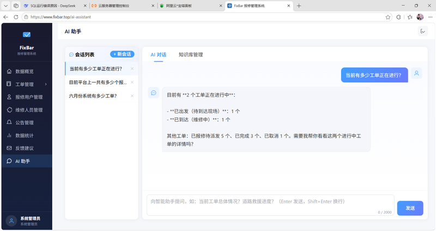
Task: Reload the page with refresh icon
Action: 16,17
